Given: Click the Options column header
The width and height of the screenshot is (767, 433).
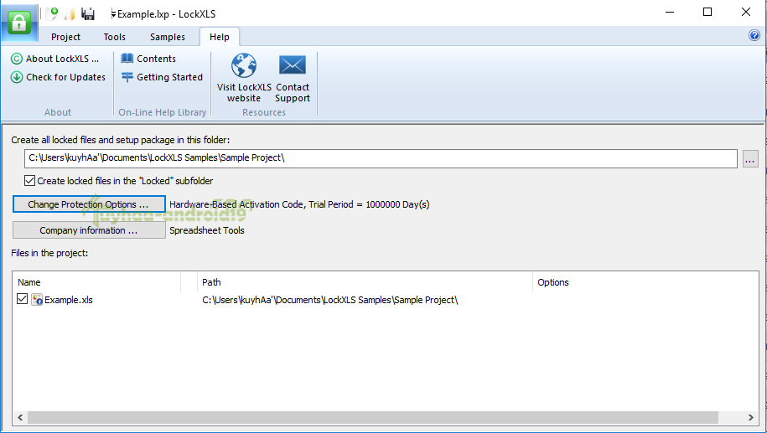Looking at the screenshot, I should tap(645, 282).
